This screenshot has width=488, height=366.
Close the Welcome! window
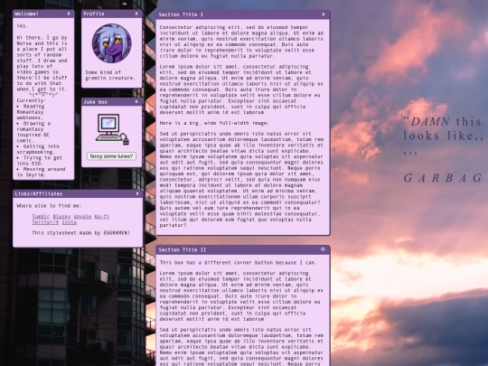[69, 14]
